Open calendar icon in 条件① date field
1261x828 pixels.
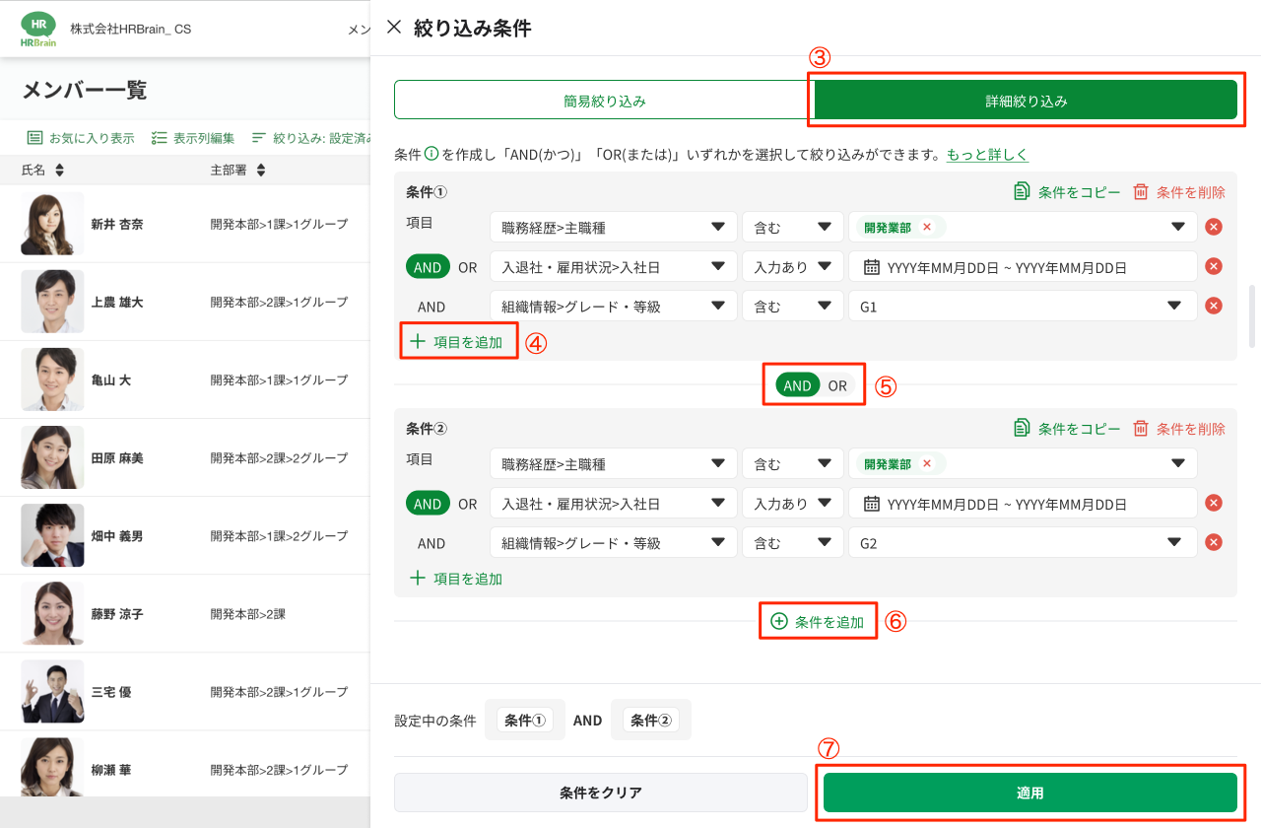coord(871,266)
